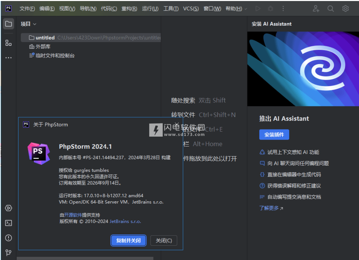Click the PhpStorm logo in title bar
Viewport: 359px width, 260px height.
[8, 8]
